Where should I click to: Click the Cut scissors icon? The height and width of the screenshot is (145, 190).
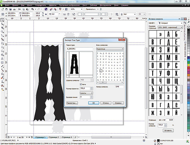pyautogui.click(x=20, y=9)
